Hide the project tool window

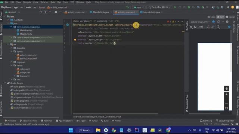pyautogui.click(x=60, y=12)
